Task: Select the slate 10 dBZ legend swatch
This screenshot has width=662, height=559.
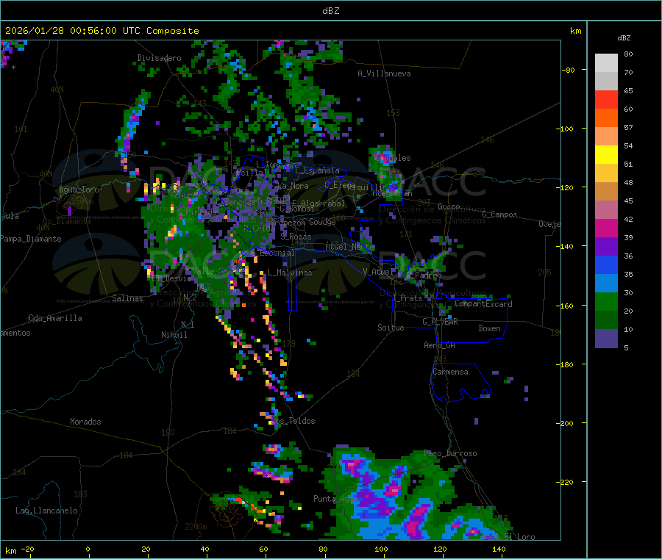Action: pos(606,339)
